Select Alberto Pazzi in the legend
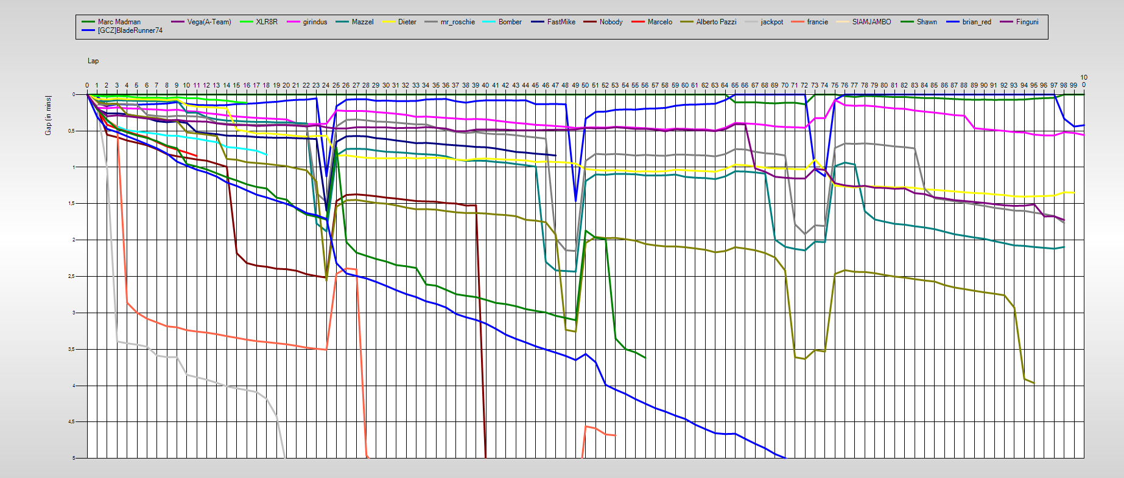 [716, 22]
